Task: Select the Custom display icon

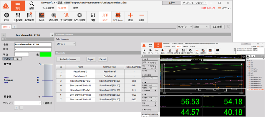Action: pos(217,51)
